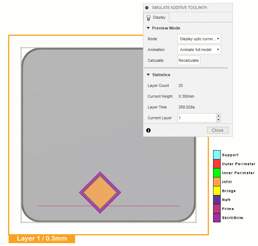Open the Mode dropdown
258x246 pixels.
pos(199,39)
